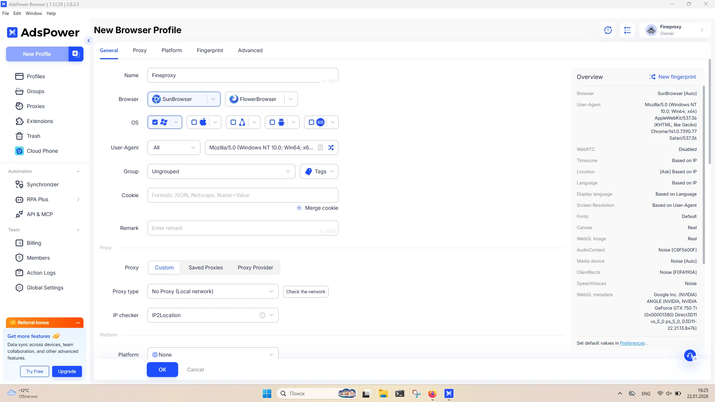715x402 pixels.
Task: Expand the FlowerBrowser version dropdown
Action: [291, 99]
